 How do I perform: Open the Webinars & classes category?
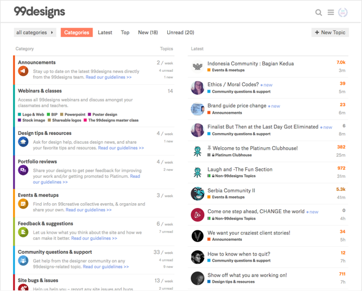click(x=39, y=91)
